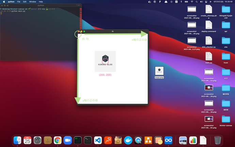Launch Numbers from the dock
Image resolution: width=235 pixels, height=147 pixels.
click(193, 140)
